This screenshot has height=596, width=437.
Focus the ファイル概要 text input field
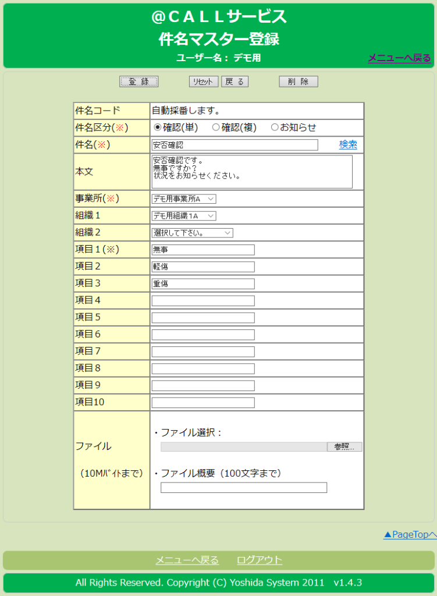(x=243, y=488)
